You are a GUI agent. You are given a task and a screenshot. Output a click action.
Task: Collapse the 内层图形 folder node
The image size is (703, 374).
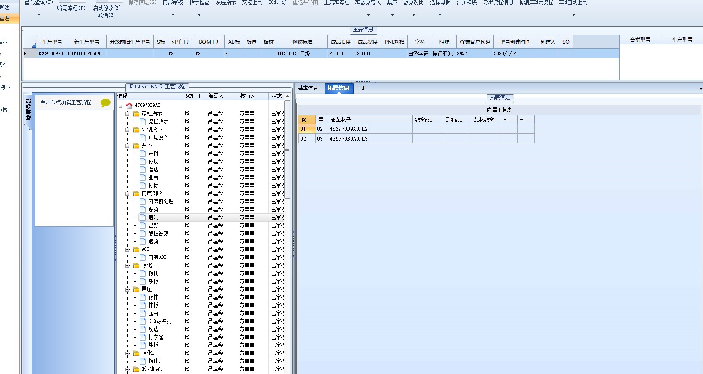pyautogui.click(x=128, y=194)
